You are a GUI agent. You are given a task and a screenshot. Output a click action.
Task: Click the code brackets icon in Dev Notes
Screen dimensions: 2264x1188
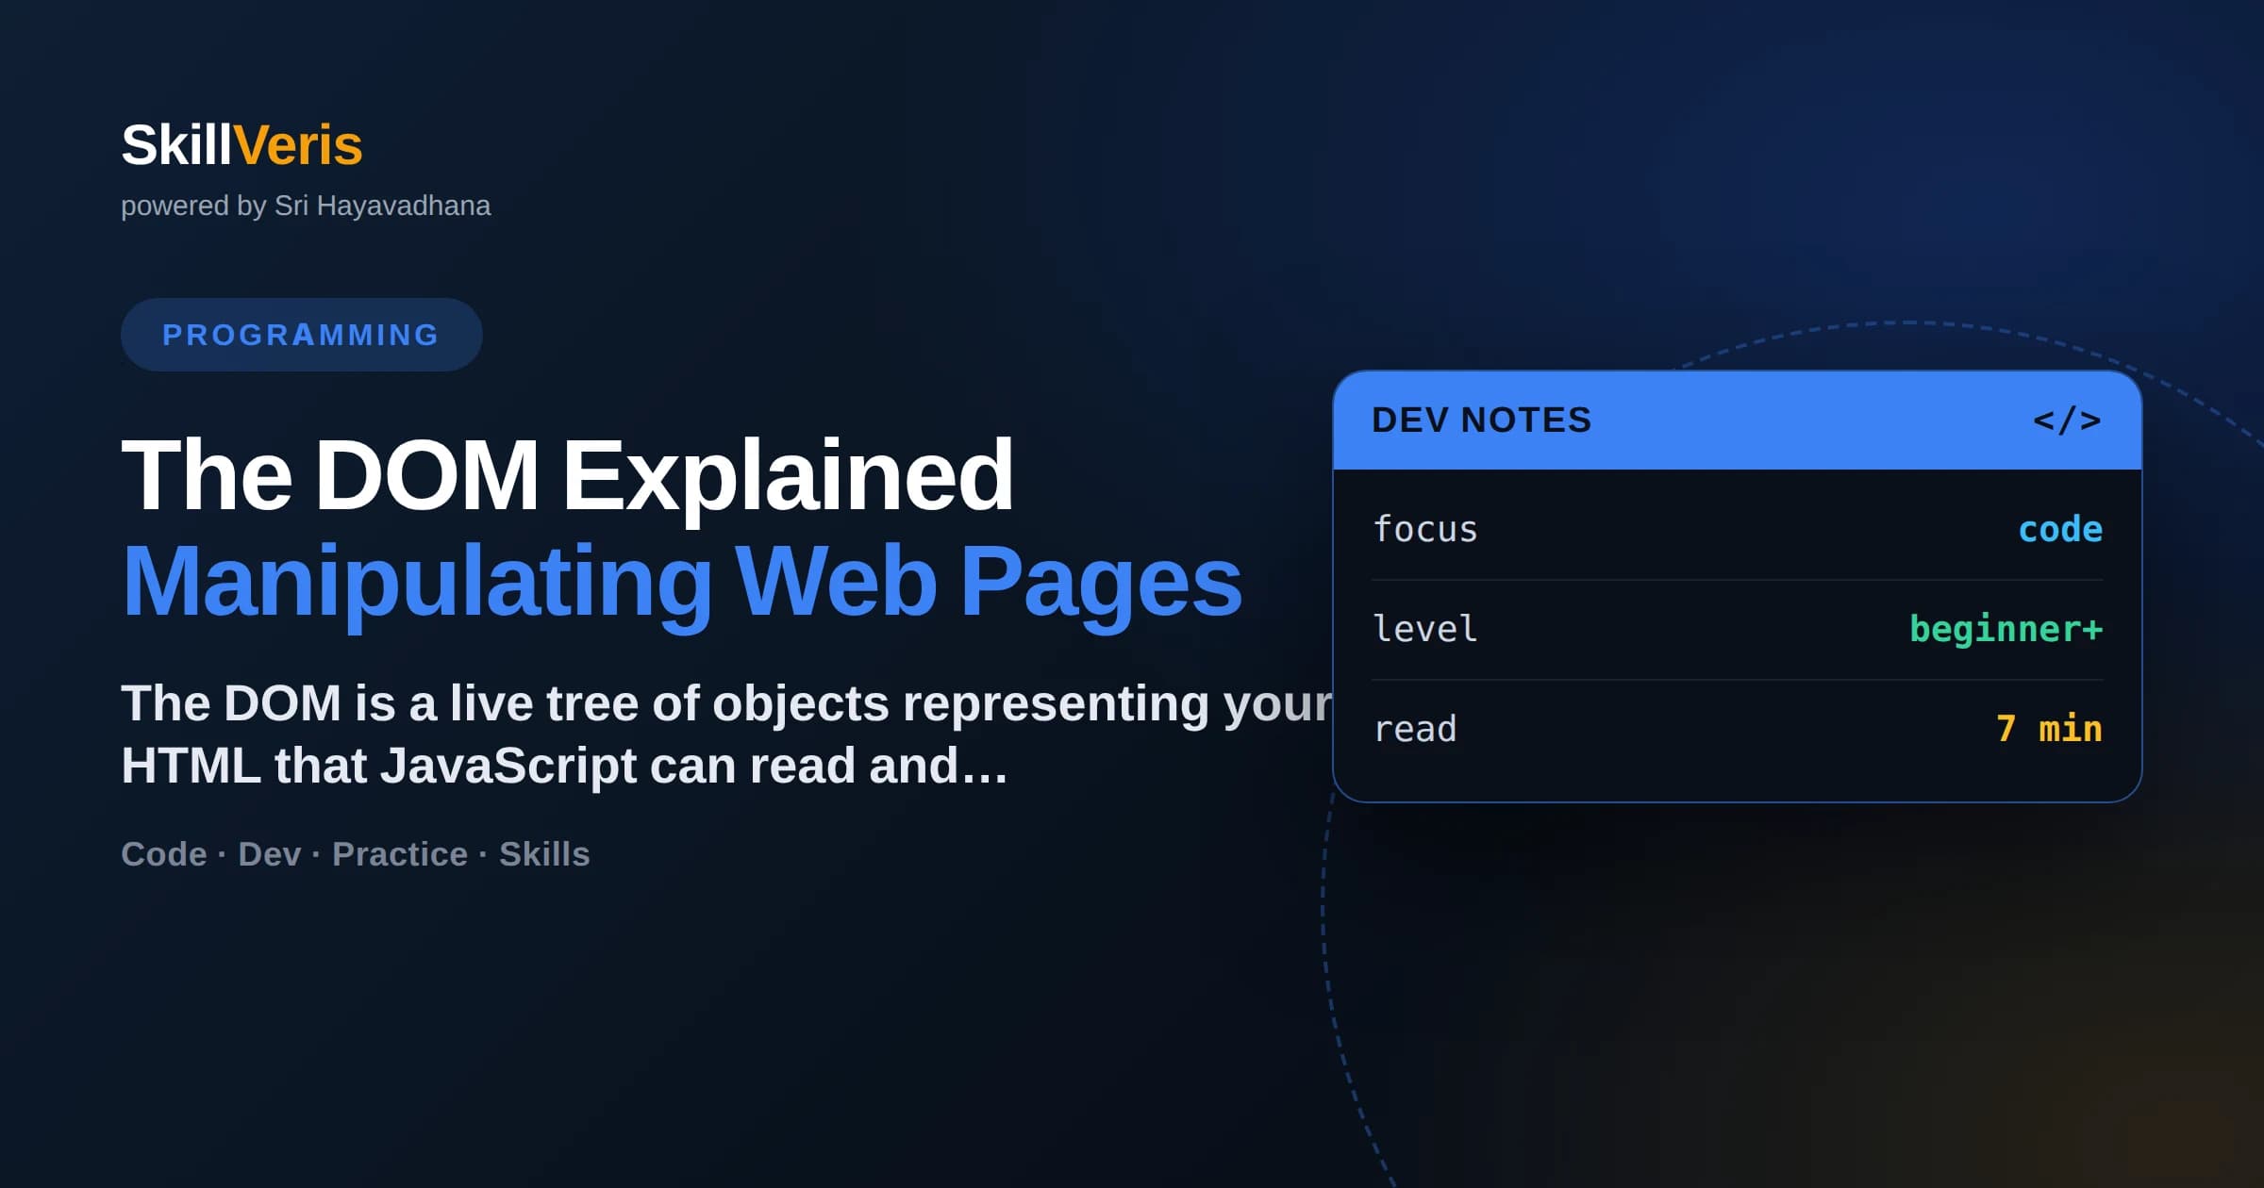pyautogui.click(x=2067, y=421)
